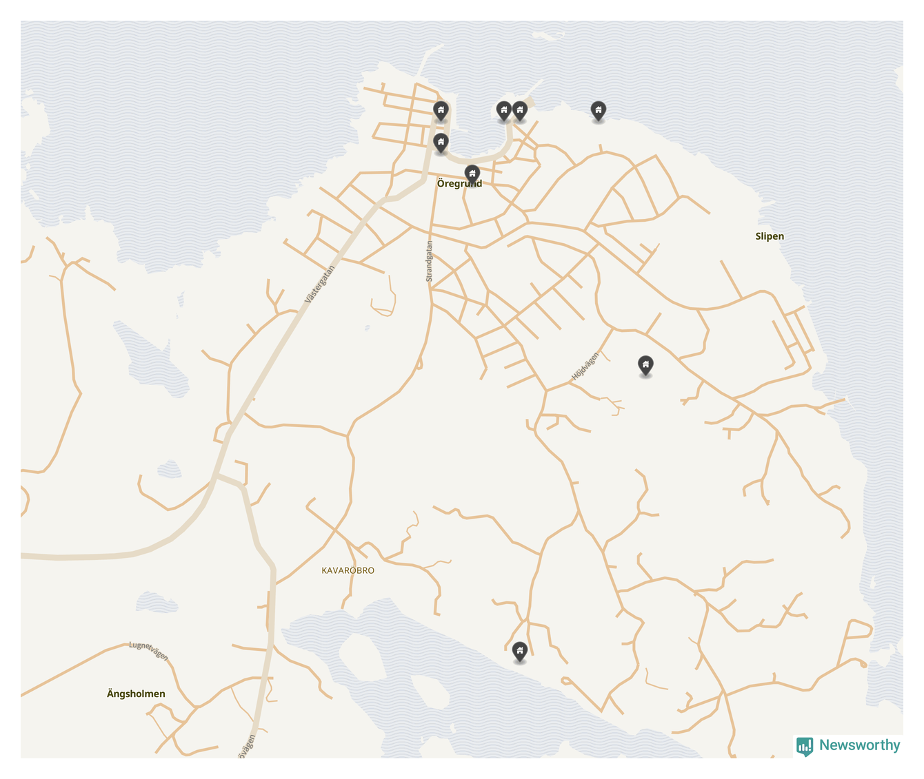The height and width of the screenshot is (779, 924).
Task: Select the Höjdvägen road label
Action: coord(585,366)
